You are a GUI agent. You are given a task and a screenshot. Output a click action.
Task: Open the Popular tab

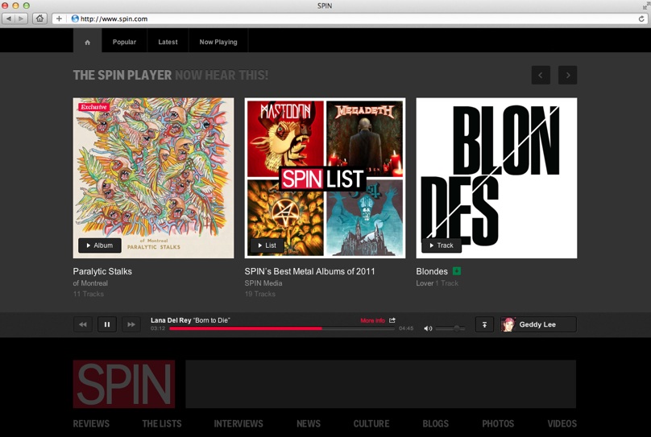[124, 42]
